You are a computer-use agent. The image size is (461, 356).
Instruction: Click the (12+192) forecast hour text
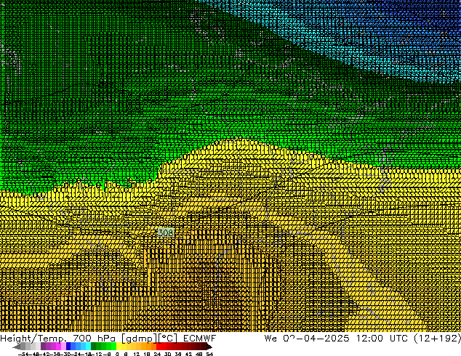[x=437, y=339]
